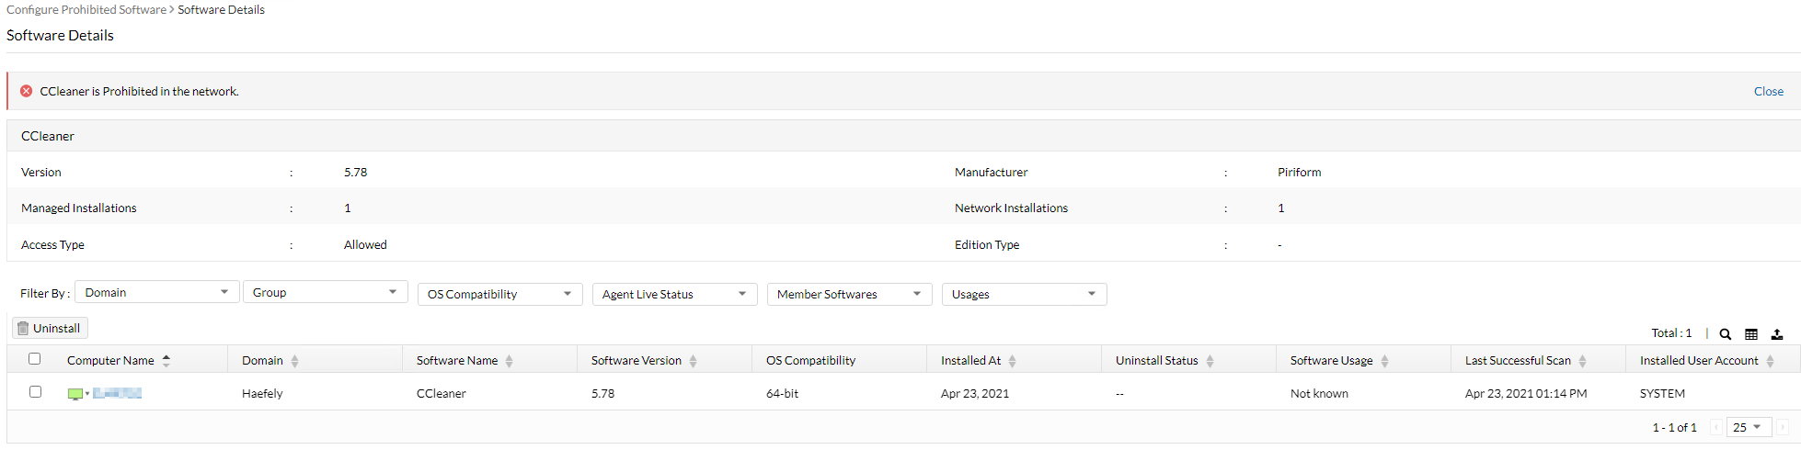Open the Agent Live Status dropdown
The height and width of the screenshot is (461, 1801).
[674, 294]
